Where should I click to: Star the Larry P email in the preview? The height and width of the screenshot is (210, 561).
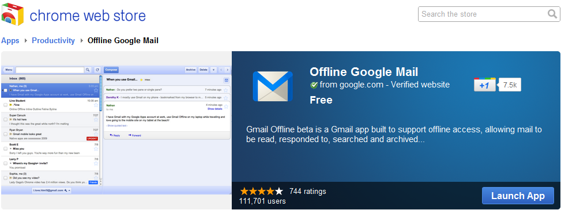(x=96, y=163)
